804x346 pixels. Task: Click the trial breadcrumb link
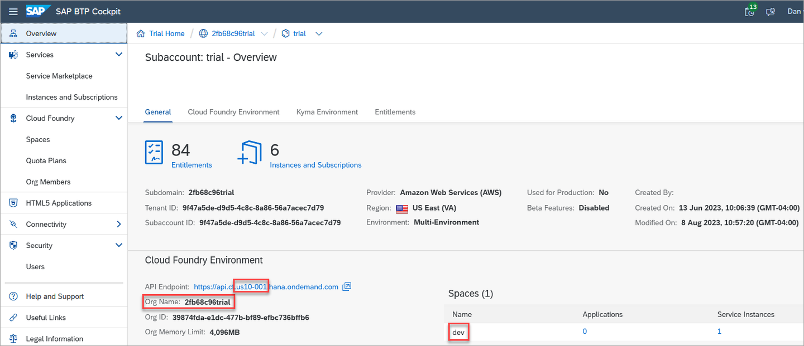(300, 33)
